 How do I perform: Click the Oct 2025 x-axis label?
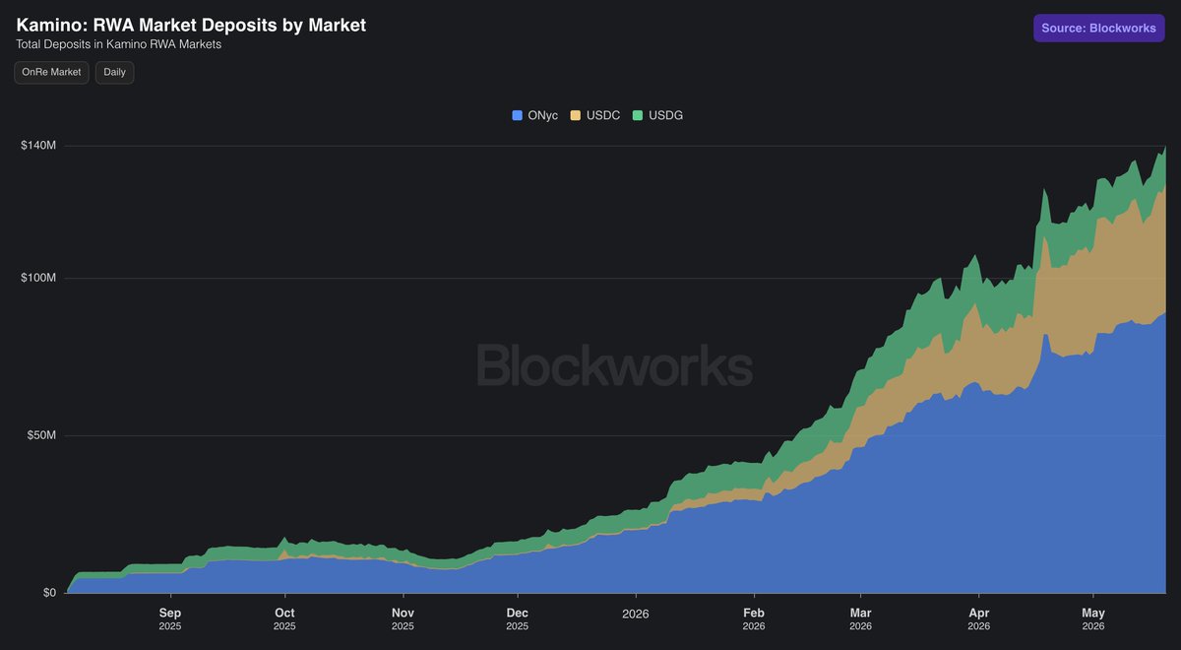click(x=284, y=618)
